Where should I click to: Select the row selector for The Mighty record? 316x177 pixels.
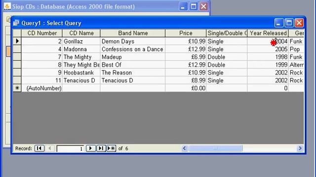[17, 57]
